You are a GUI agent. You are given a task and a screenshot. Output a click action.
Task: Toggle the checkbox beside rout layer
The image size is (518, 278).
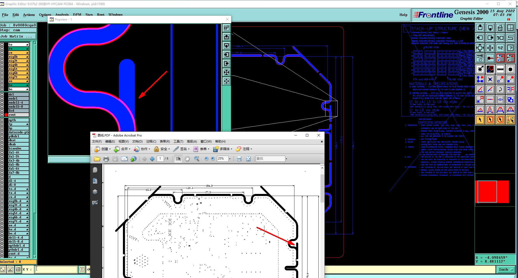[2, 115]
